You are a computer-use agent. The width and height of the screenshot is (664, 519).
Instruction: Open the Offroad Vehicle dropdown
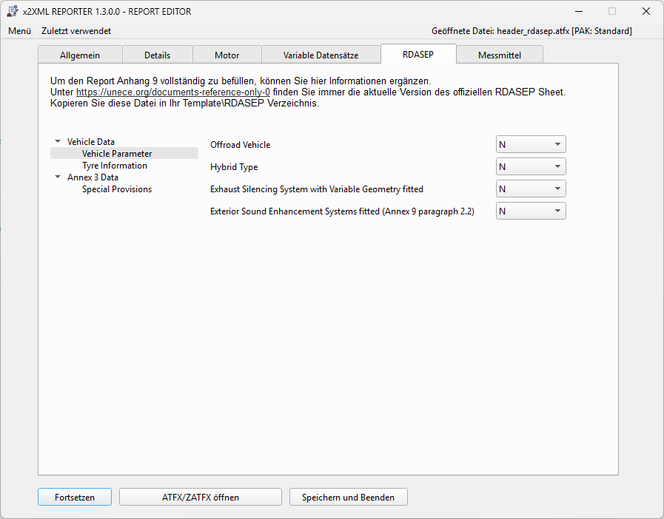click(x=530, y=145)
